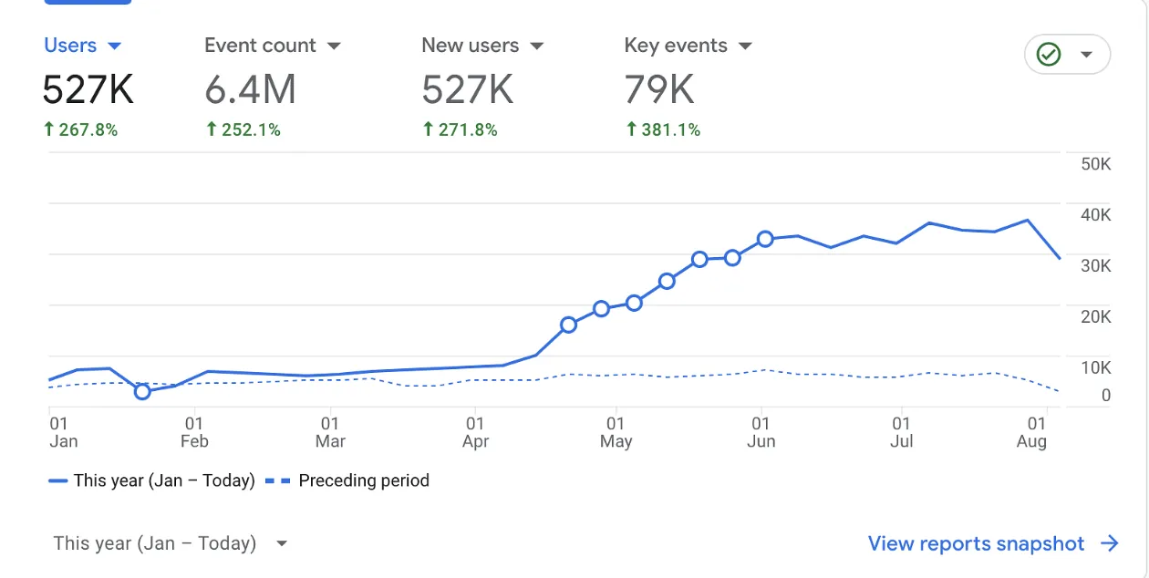The width and height of the screenshot is (1149, 578).
Task: Click the circled data point at 01 Jun
Action: tap(765, 239)
